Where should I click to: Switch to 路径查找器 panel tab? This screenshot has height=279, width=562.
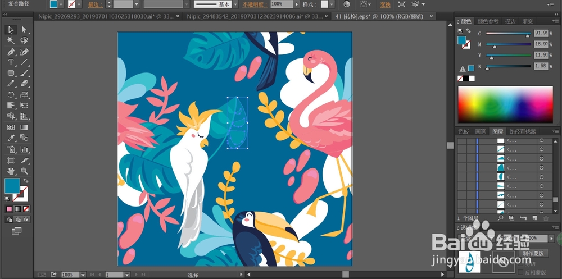coord(523,132)
